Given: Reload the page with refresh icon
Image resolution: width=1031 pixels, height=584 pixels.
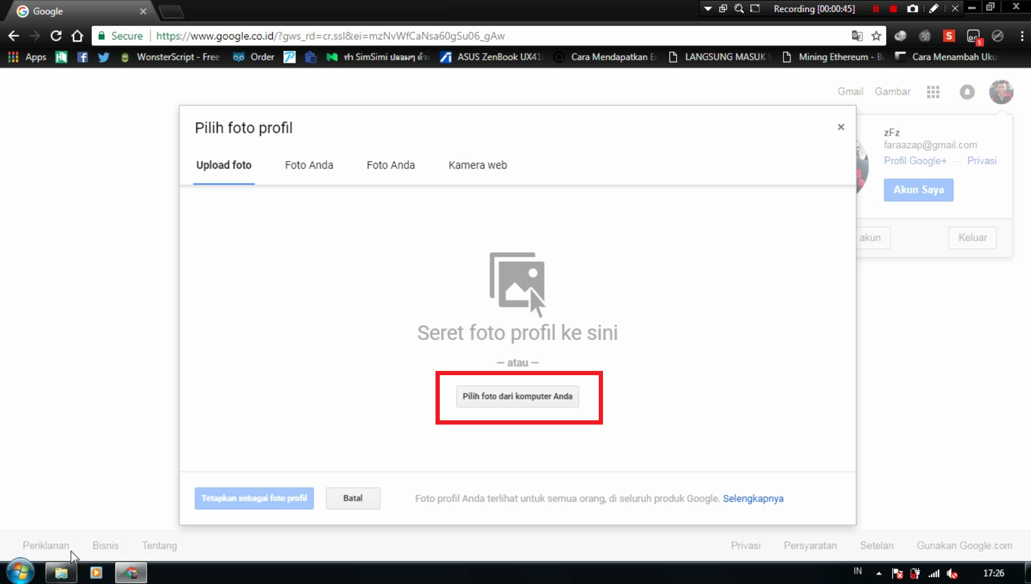Looking at the screenshot, I should [x=56, y=36].
